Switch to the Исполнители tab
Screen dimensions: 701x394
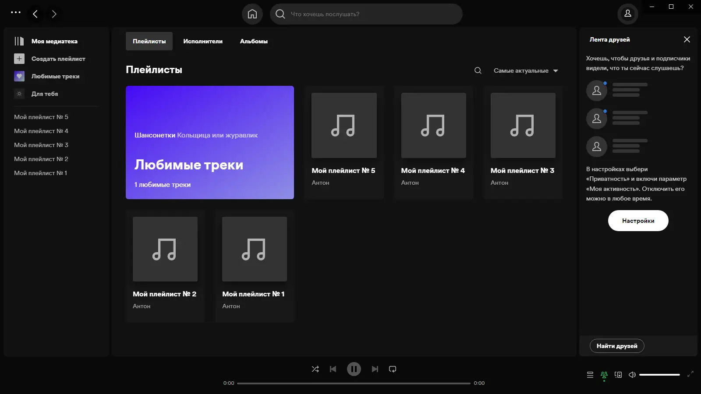coord(203,41)
